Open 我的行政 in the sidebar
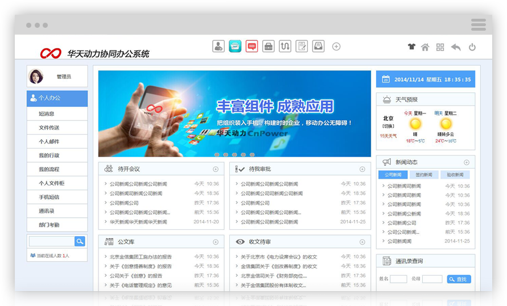The image size is (507, 306). tap(57, 156)
